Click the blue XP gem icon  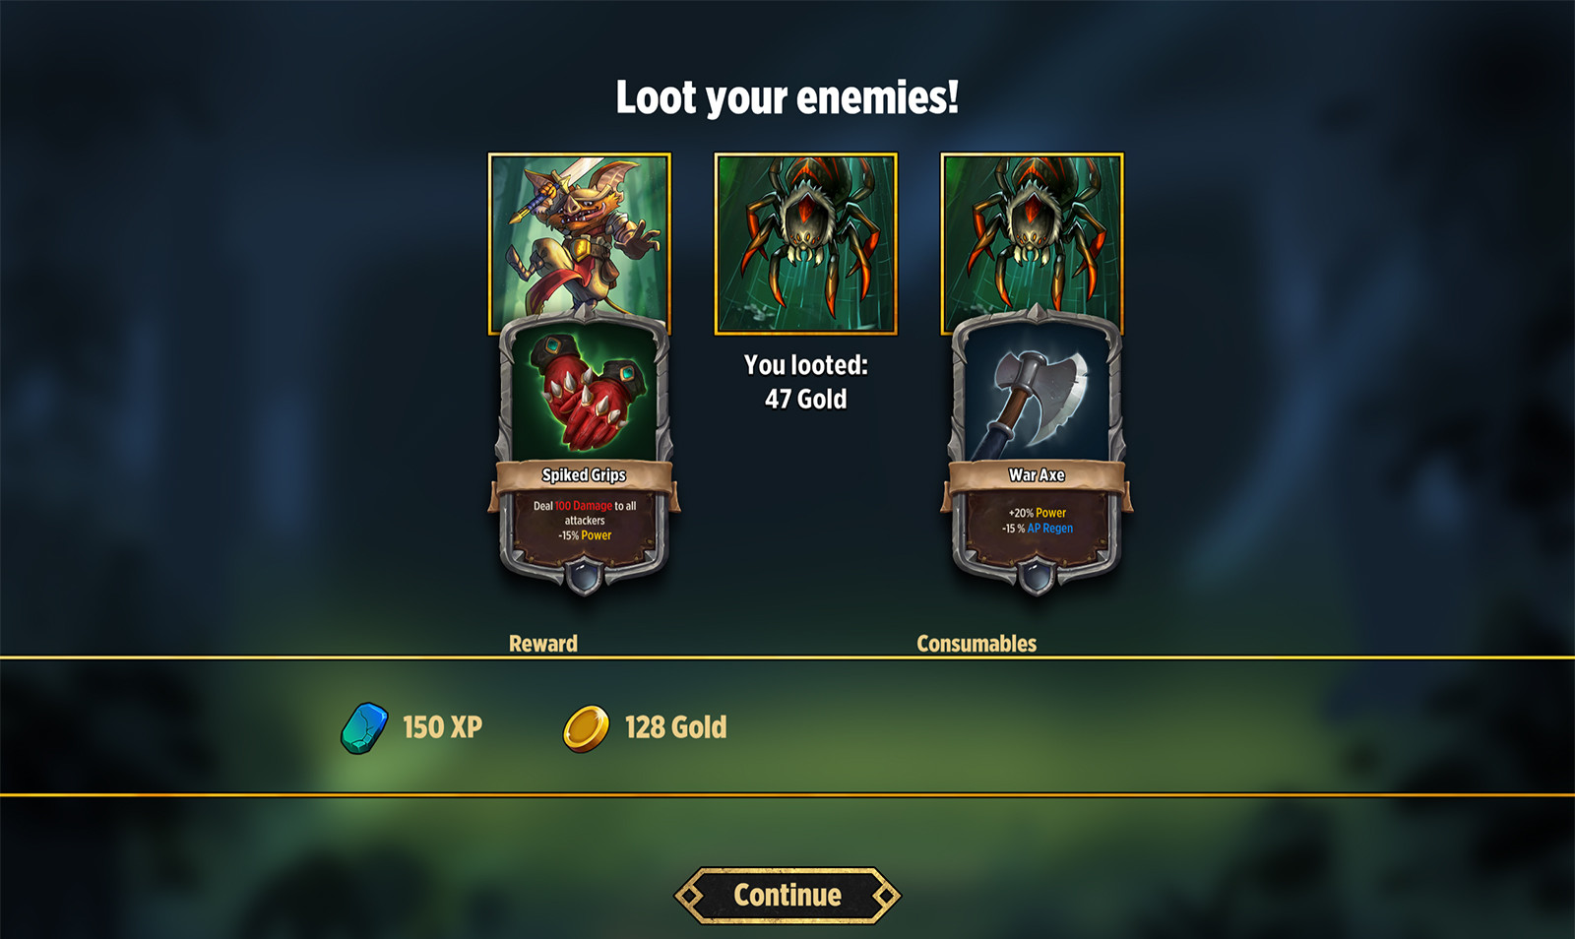click(364, 728)
